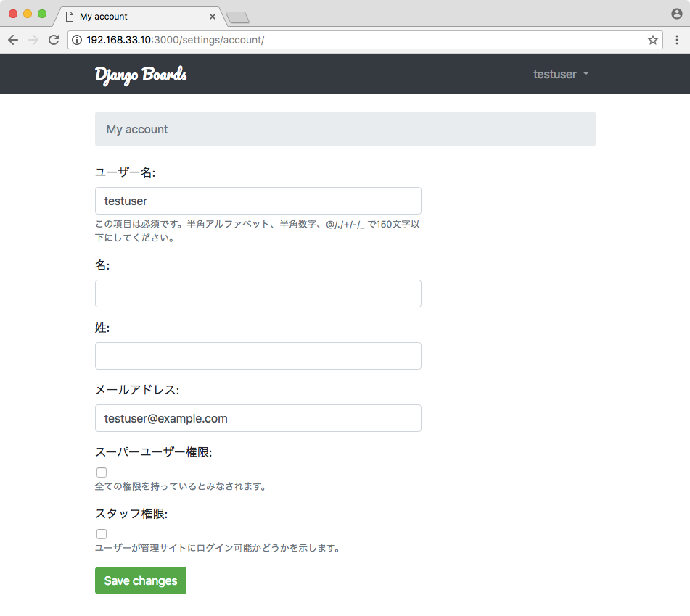
Task: Select the My account browser tab
Action: click(140, 17)
